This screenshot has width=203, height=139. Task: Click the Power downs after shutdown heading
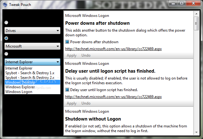97,23
